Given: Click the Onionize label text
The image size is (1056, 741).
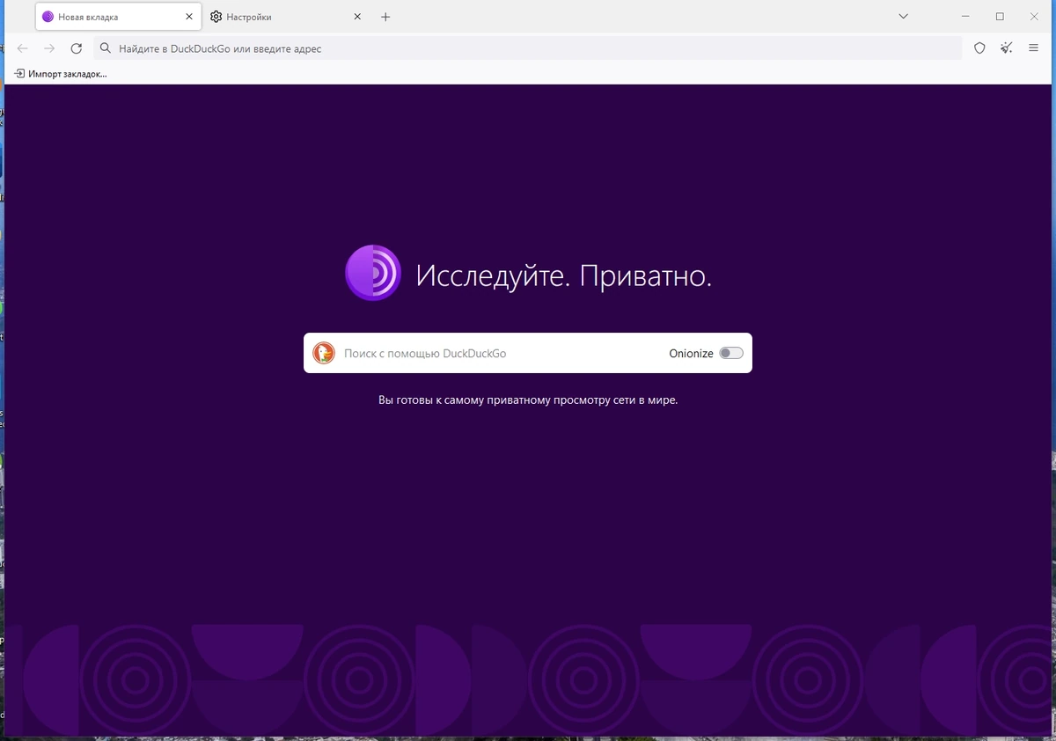Looking at the screenshot, I should click(x=691, y=353).
